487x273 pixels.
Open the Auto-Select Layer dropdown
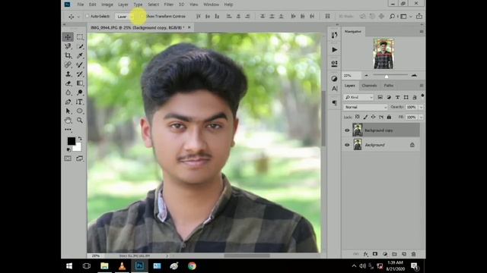click(x=125, y=17)
